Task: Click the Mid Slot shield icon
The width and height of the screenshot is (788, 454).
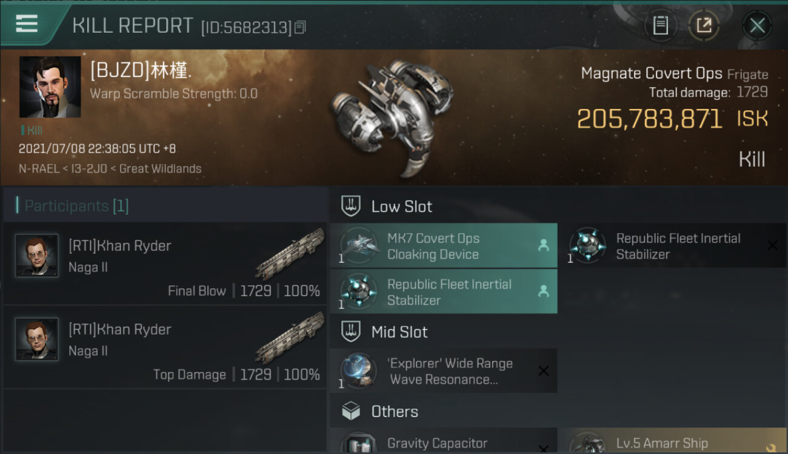Action: [351, 332]
